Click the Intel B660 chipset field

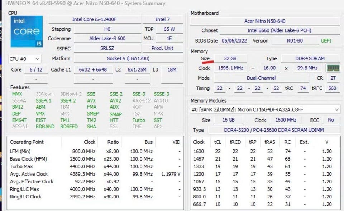(x=279, y=30)
